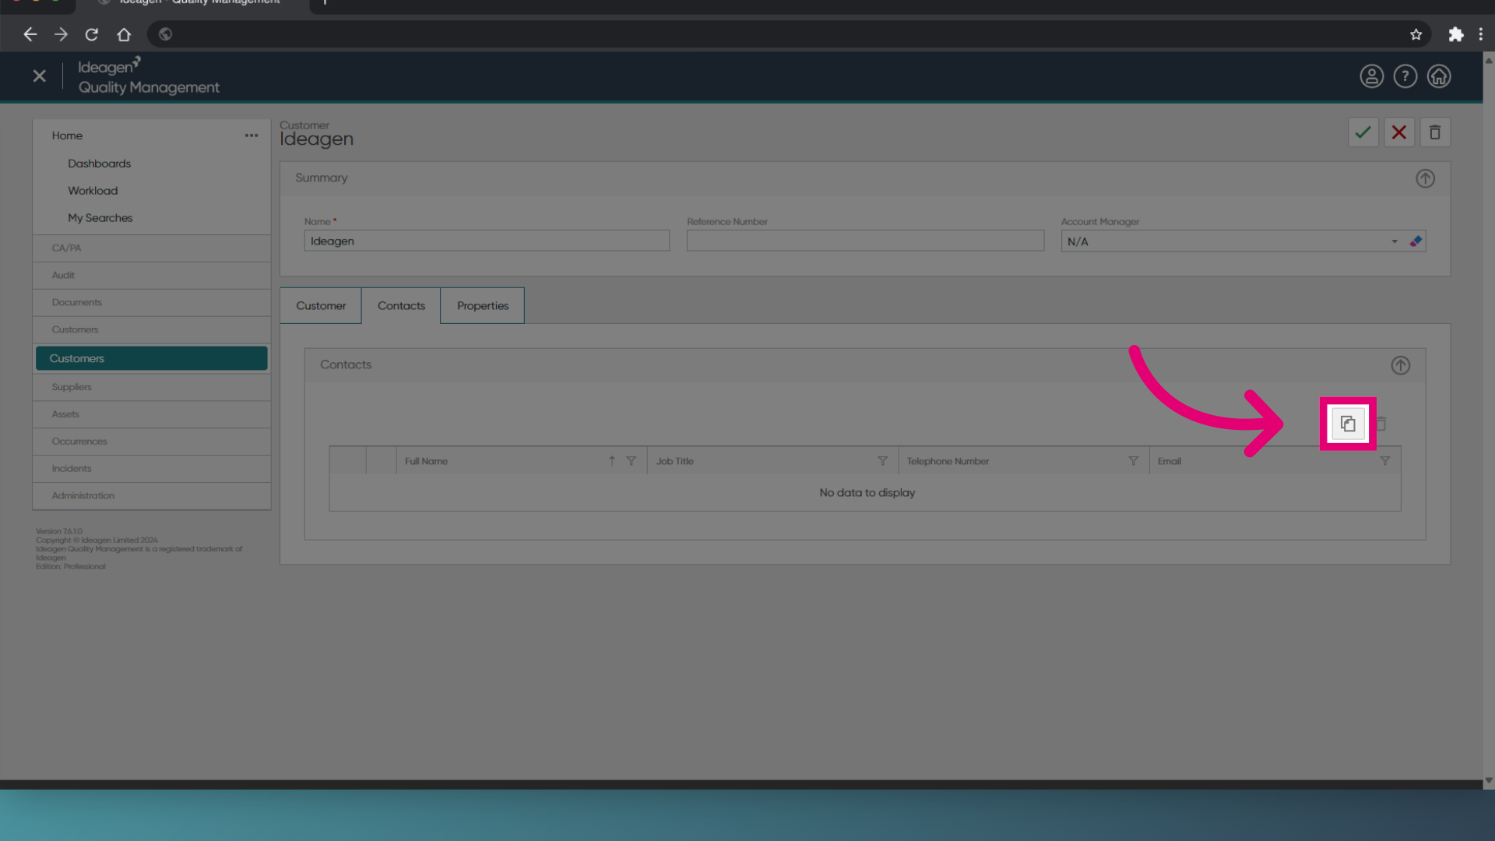
Task: Reload the page in browser
Action: coord(92,34)
